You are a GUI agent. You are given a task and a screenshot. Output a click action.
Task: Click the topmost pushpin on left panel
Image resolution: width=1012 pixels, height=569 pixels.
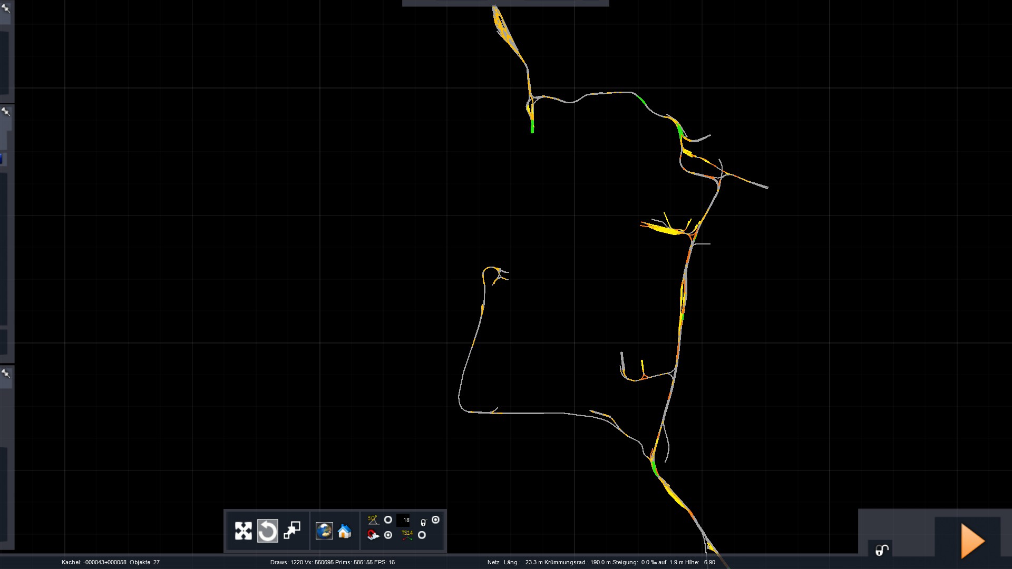point(6,8)
